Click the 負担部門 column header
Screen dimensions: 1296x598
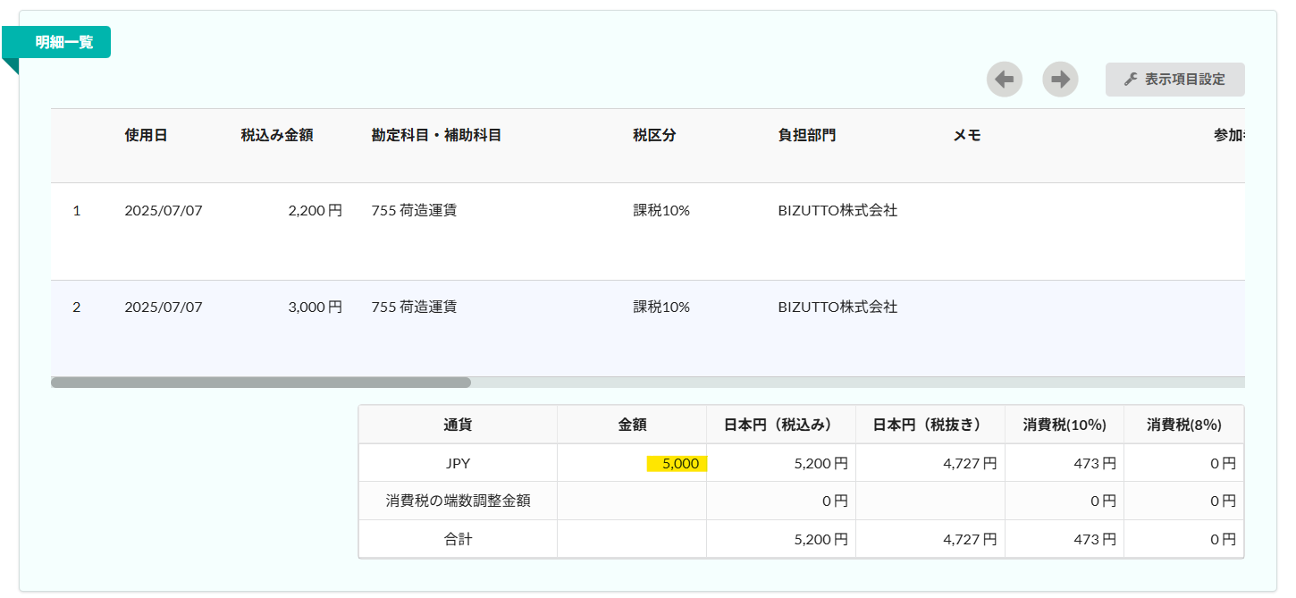click(x=807, y=136)
